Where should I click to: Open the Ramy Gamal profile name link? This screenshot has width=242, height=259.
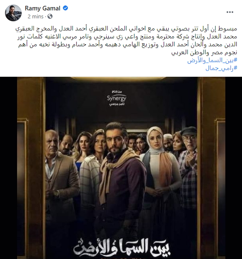[x=42, y=8]
